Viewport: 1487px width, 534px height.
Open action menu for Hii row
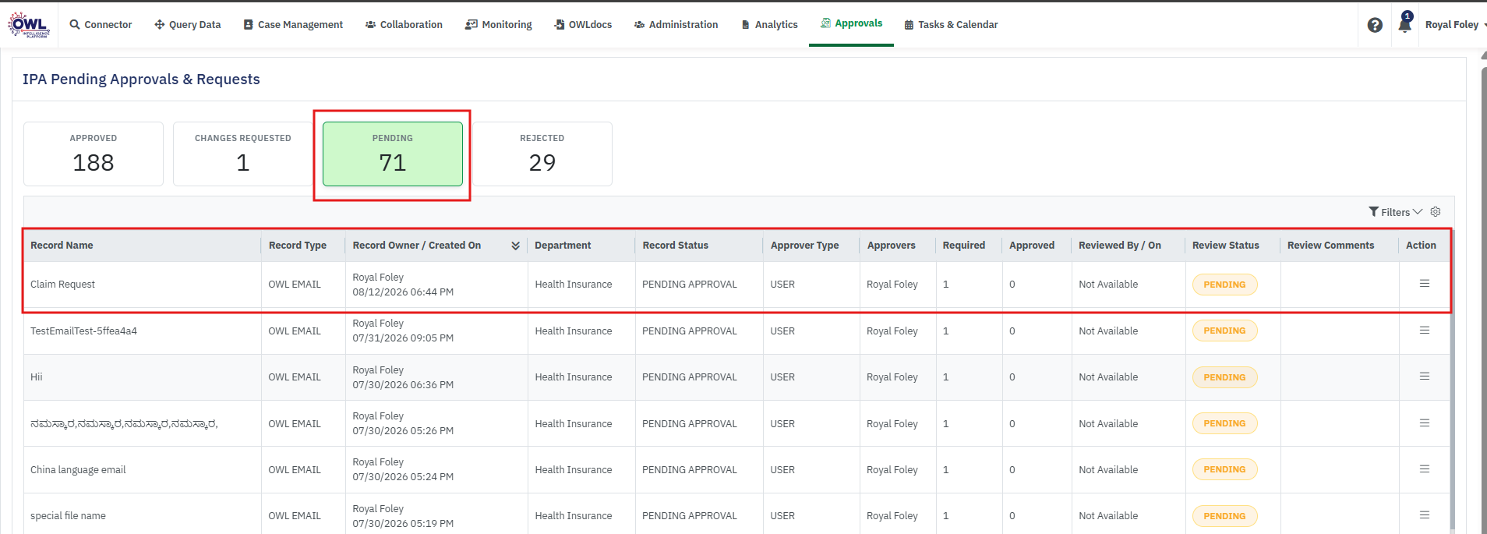pos(1424,377)
